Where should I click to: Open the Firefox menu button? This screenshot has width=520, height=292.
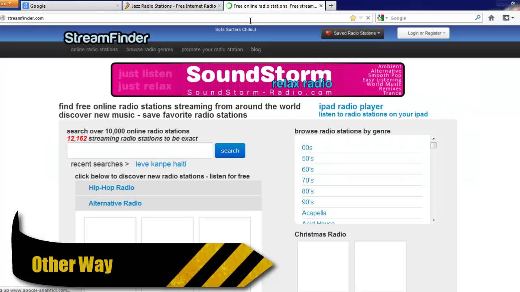[x=9, y=4]
